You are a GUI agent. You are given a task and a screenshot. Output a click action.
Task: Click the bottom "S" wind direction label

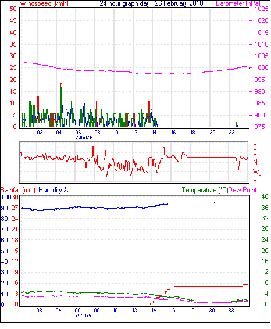point(255,180)
